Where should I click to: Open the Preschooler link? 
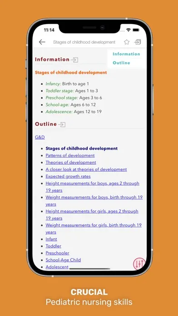[x=57, y=253]
